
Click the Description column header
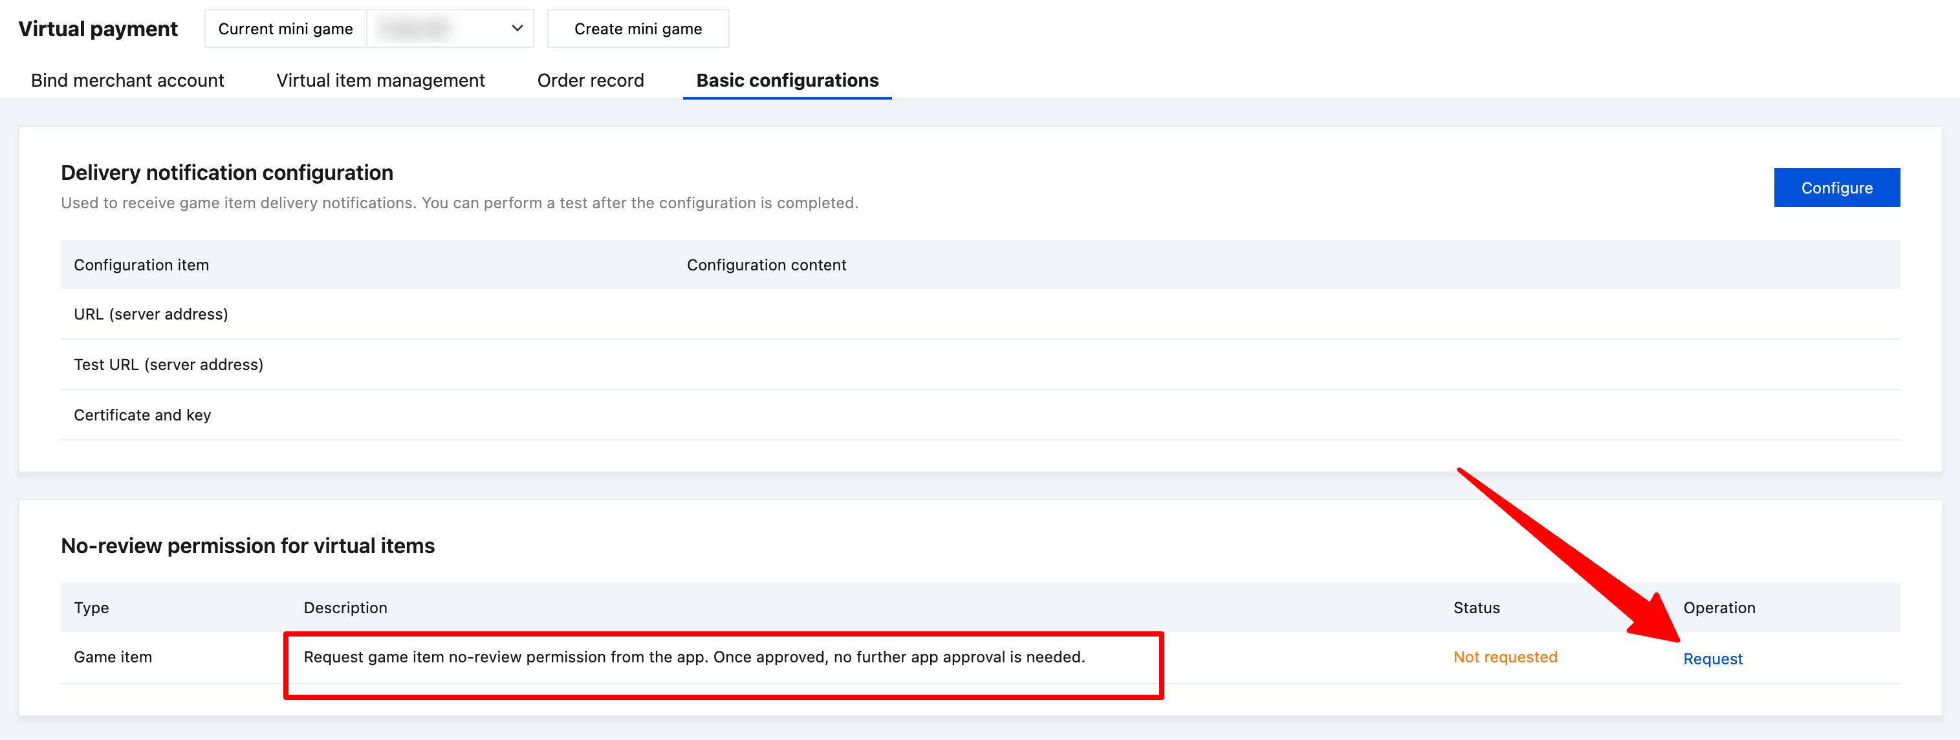(345, 607)
